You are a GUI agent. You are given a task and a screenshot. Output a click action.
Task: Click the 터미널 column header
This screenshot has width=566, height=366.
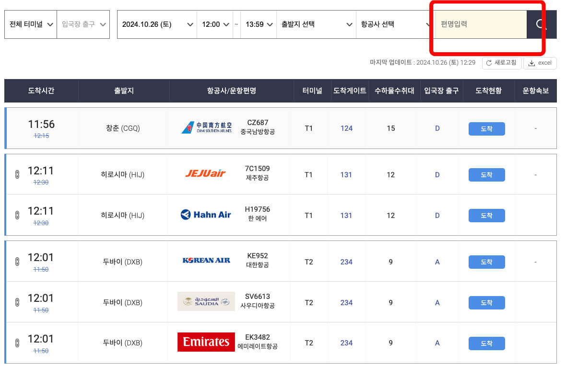coord(312,91)
